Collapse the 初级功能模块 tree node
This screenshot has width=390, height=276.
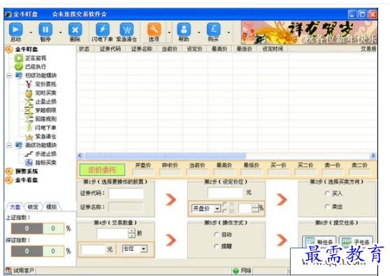tap(9, 75)
